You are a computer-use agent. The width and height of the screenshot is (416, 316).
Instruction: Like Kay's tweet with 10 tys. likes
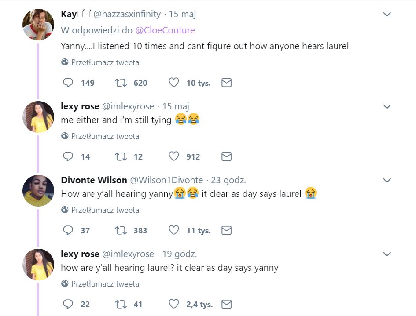click(x=174, y=83)
